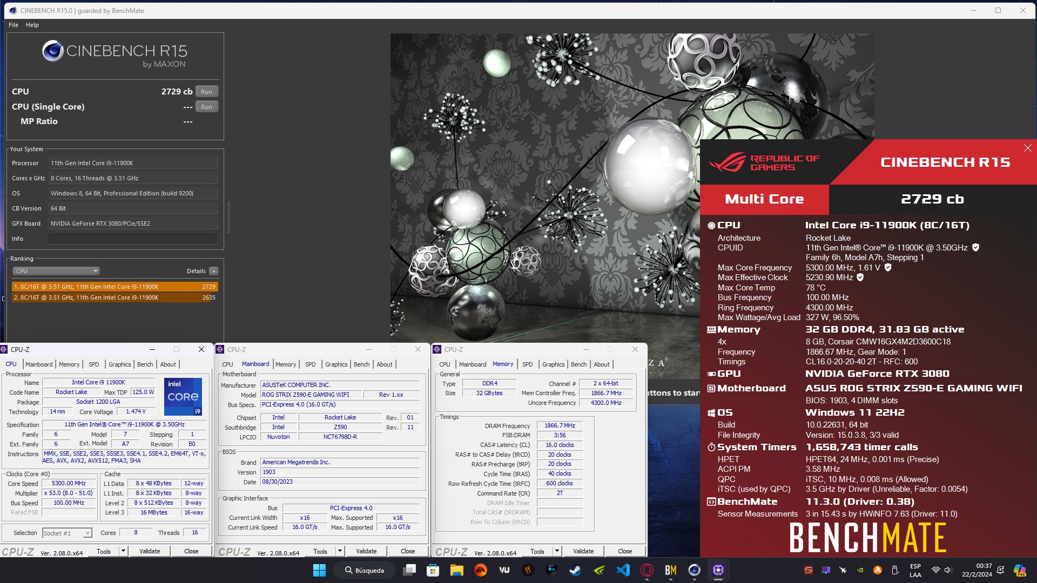Run the CPU multi-core benchmark
Image resolution: width=1037 pixels, height=583 pixels.
[207, 92]
